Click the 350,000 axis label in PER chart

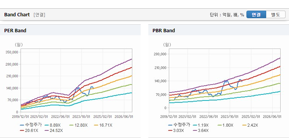coord(12,52)
